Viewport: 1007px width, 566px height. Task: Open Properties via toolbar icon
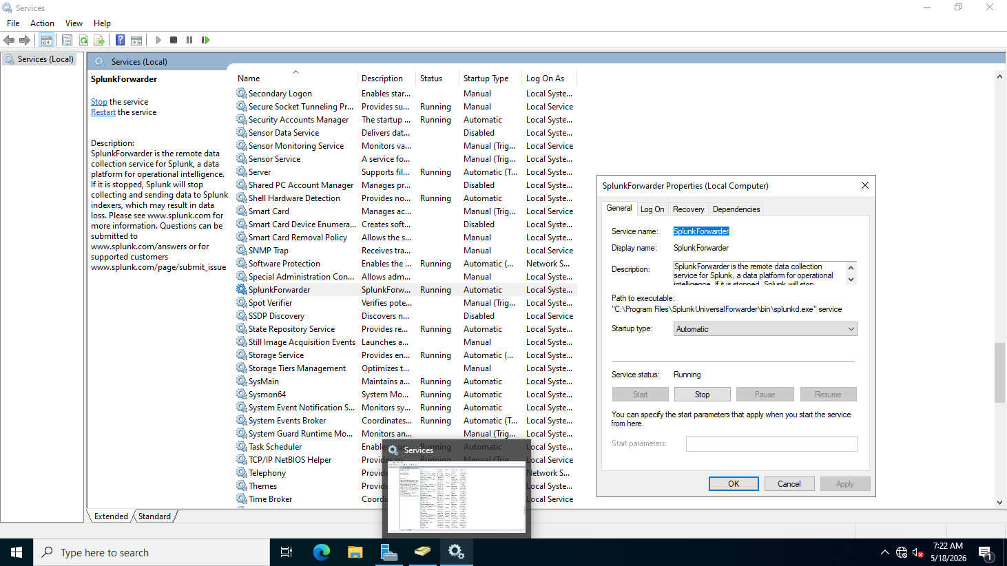[x=67, y=40]
